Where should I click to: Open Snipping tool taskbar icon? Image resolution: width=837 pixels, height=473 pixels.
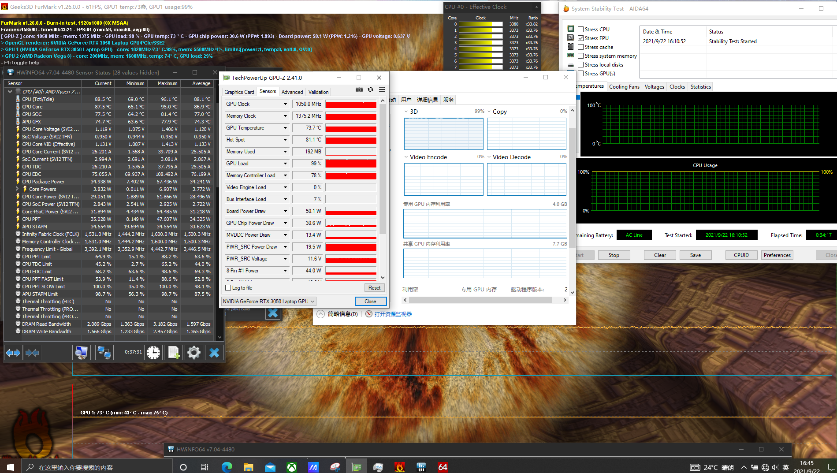(x=335, y=467)
